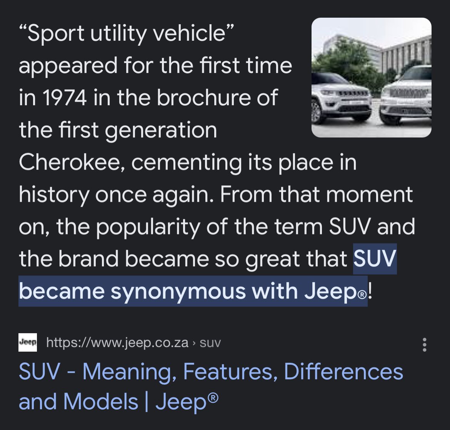
Task: Click the 'From that moment' sentence start
Action: 316,194
